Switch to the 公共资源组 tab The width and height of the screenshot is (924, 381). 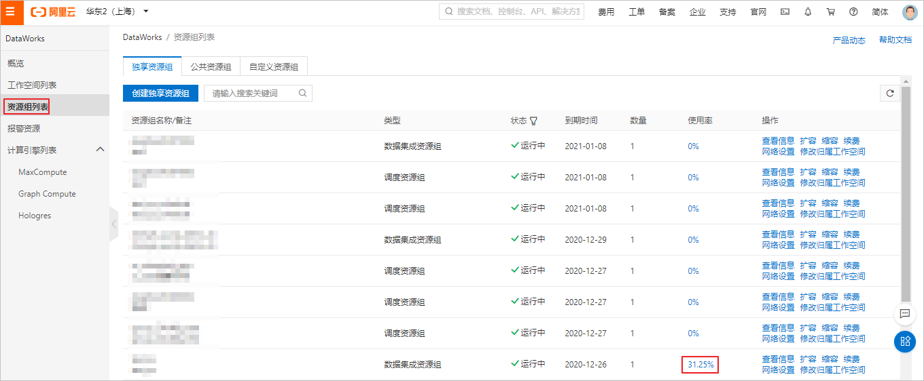tap(211, 67)
